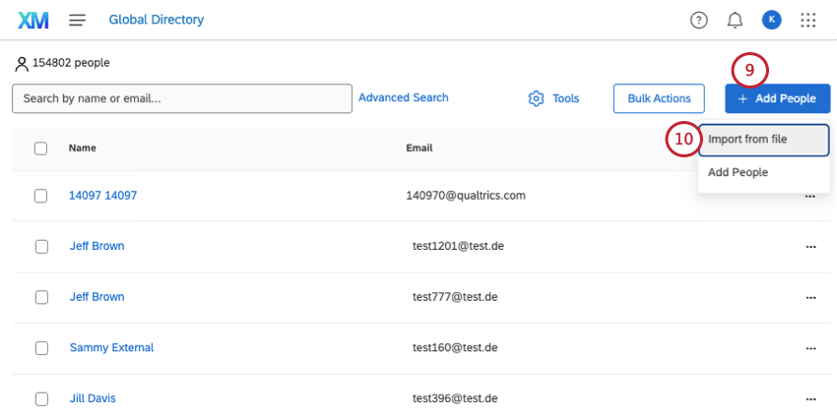Open row options for test777@test.de
The image size is (837, 420).
point(810,297)
